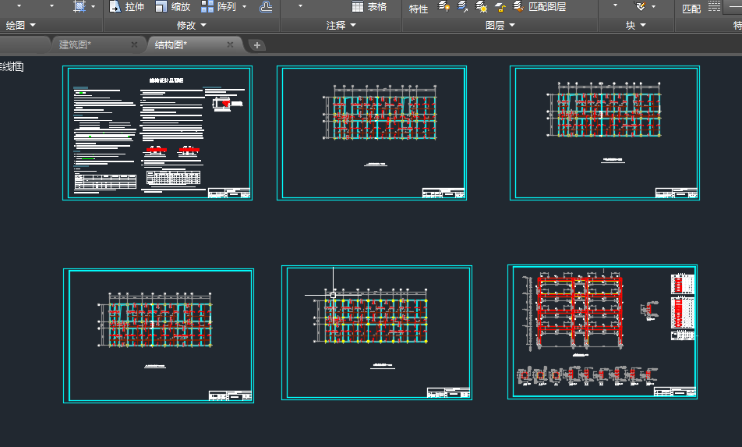Choose the Offset tool beside Array

(266, 7)
